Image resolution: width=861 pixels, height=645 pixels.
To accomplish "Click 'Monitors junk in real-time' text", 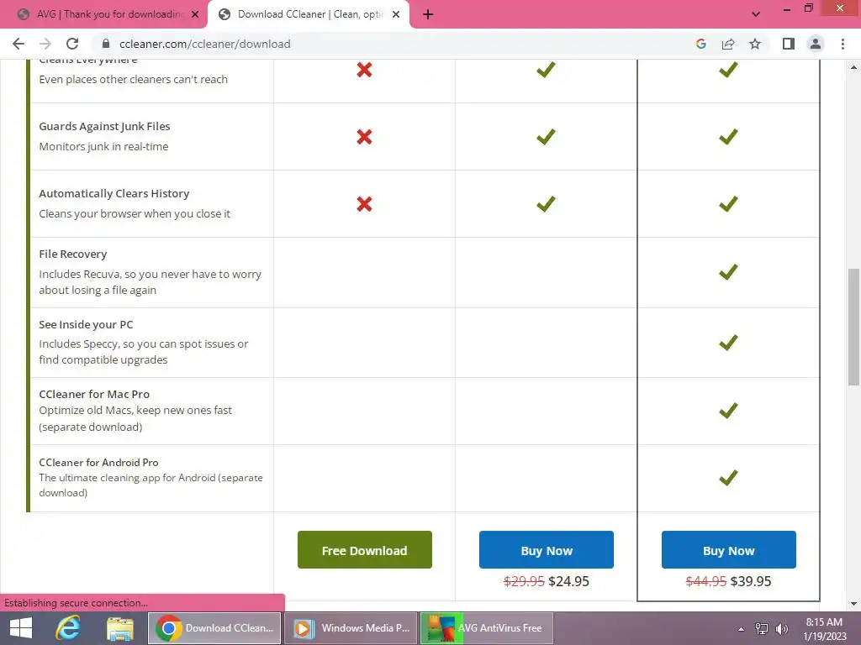I will click(x=103, y=146).
